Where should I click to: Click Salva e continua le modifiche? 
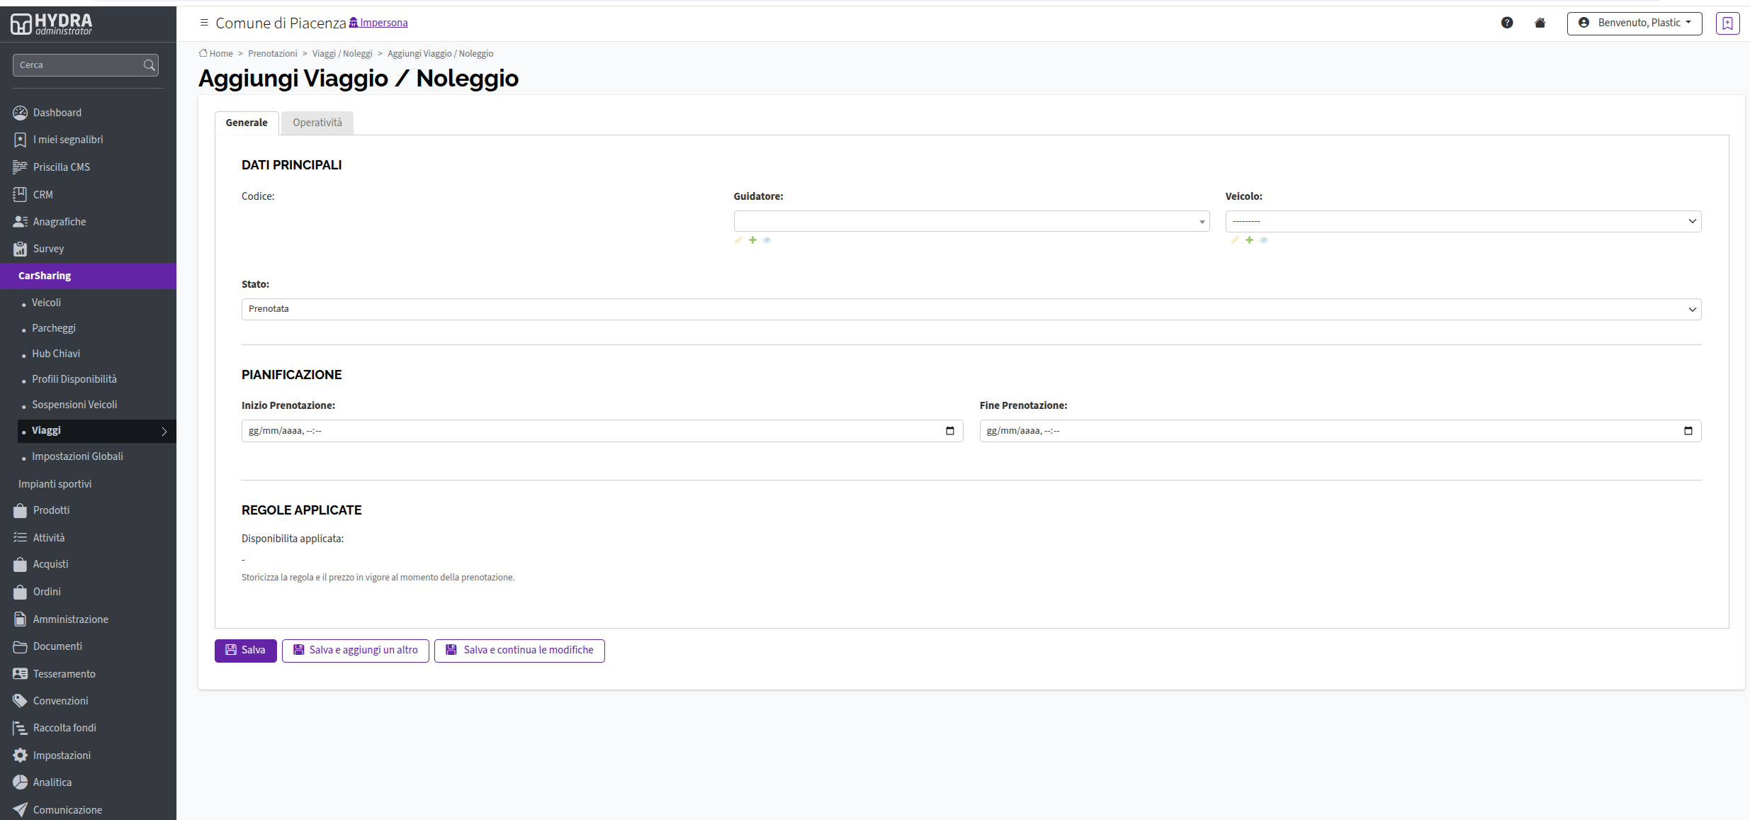[519, 651]
